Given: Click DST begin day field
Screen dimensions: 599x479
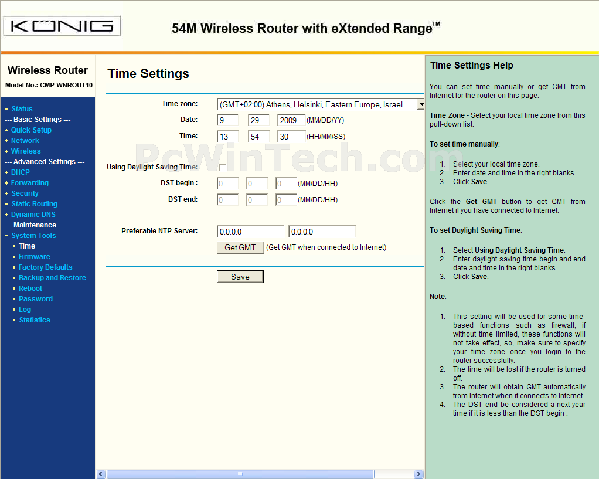Looking at the screenshot, I should tap(257, 184).
